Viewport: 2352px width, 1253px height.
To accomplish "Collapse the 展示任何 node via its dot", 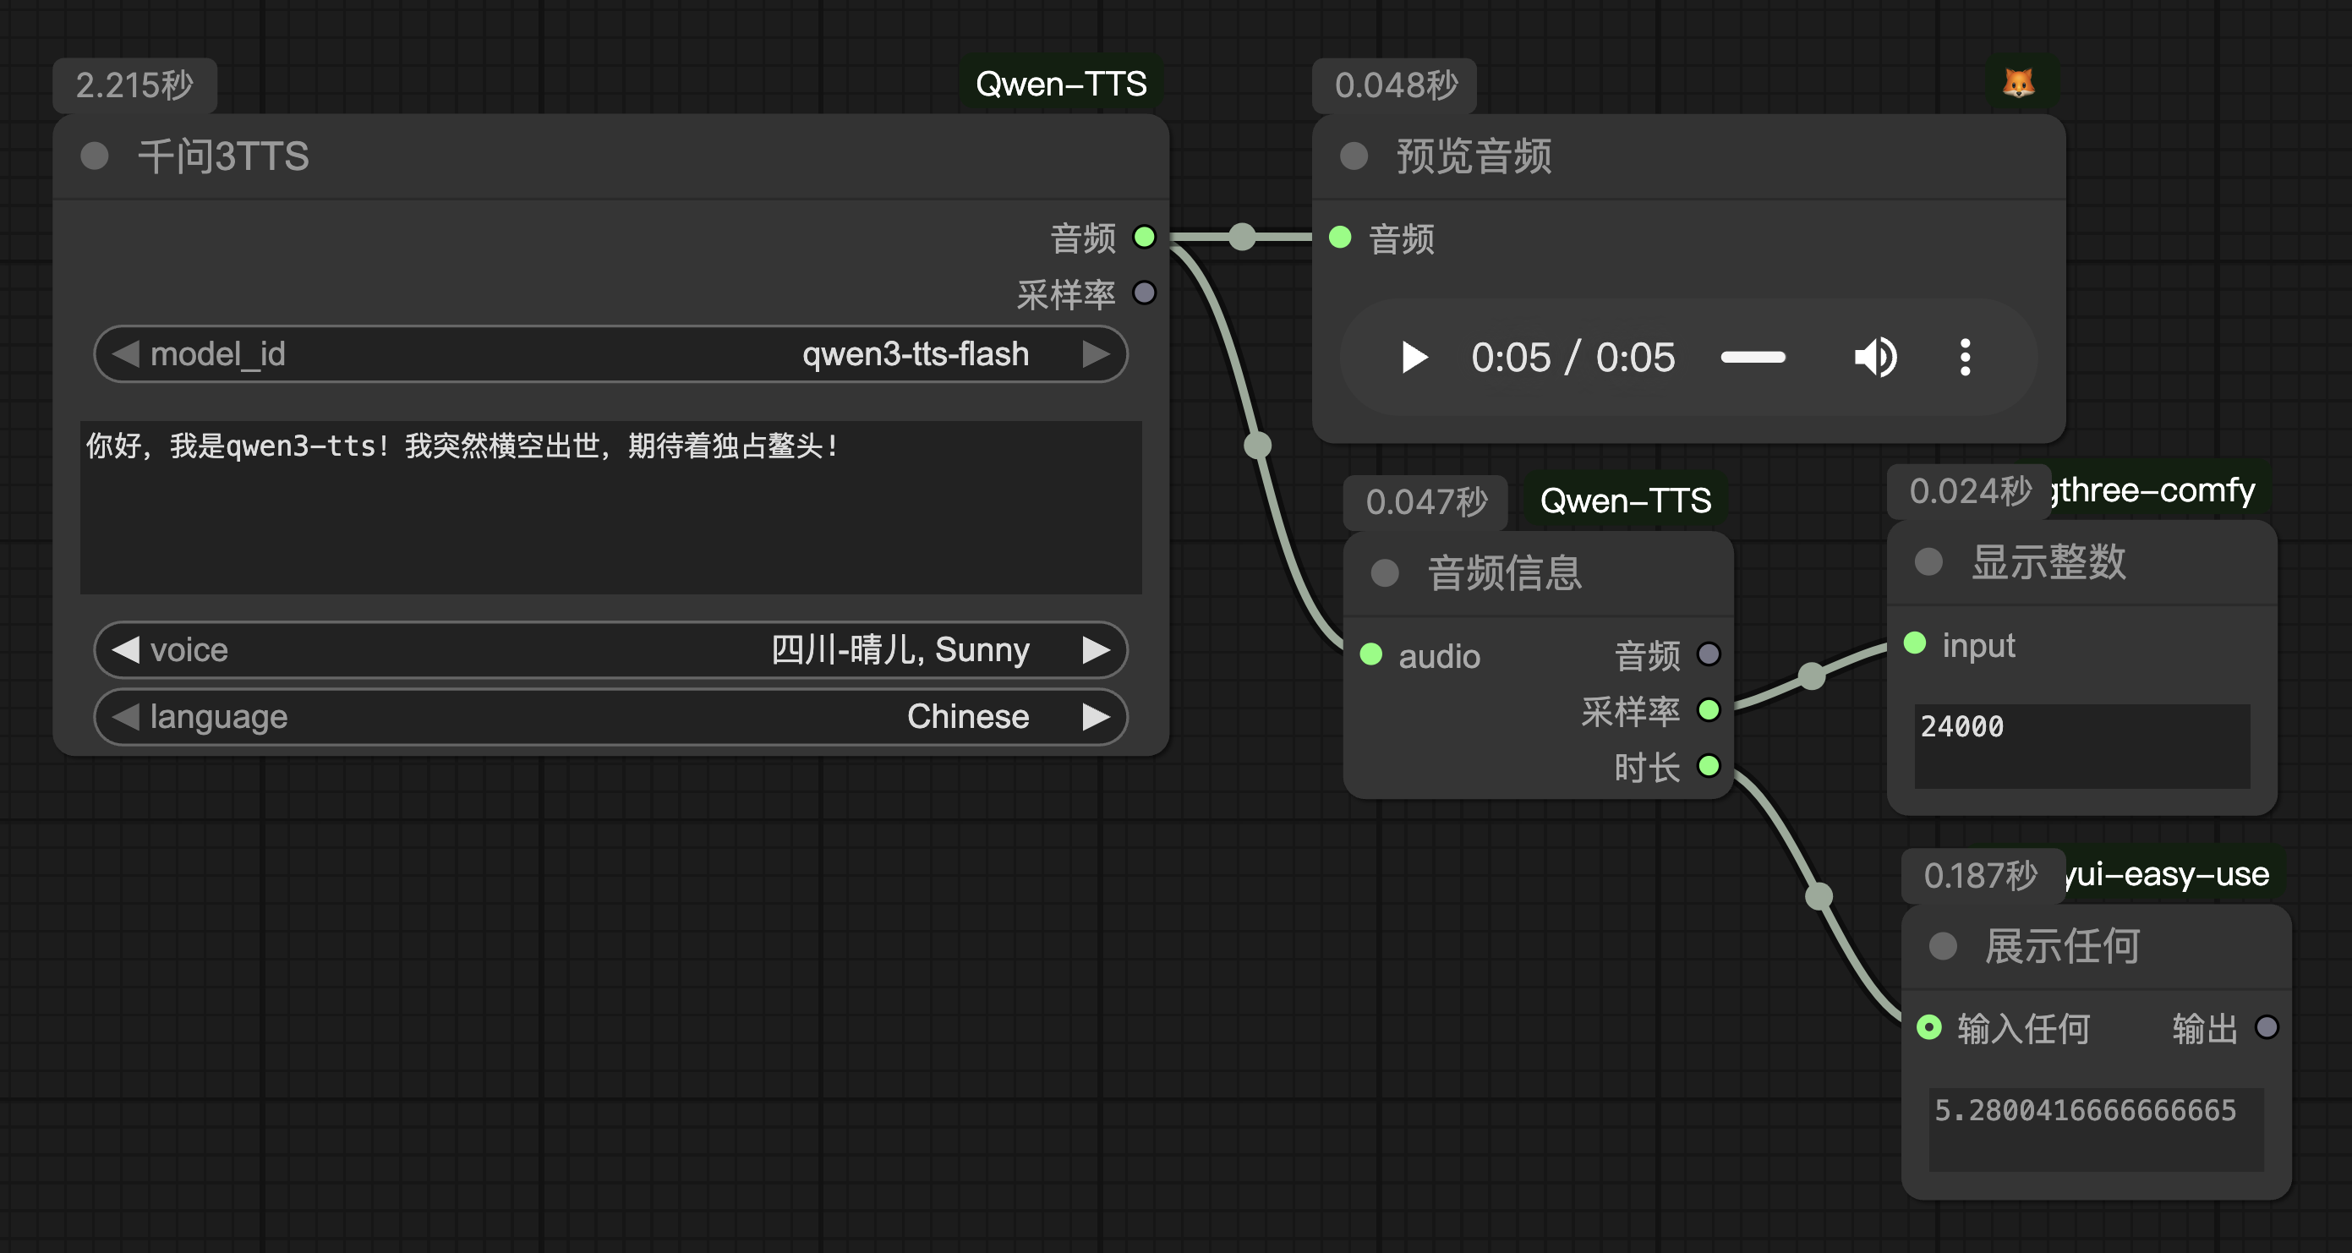I will pos(1942,945).
